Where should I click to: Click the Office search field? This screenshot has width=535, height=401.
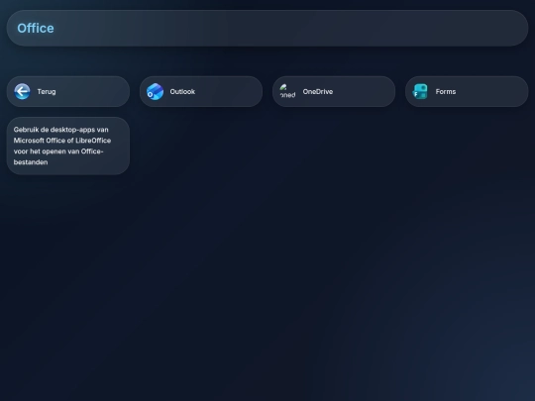coord(267,28)
